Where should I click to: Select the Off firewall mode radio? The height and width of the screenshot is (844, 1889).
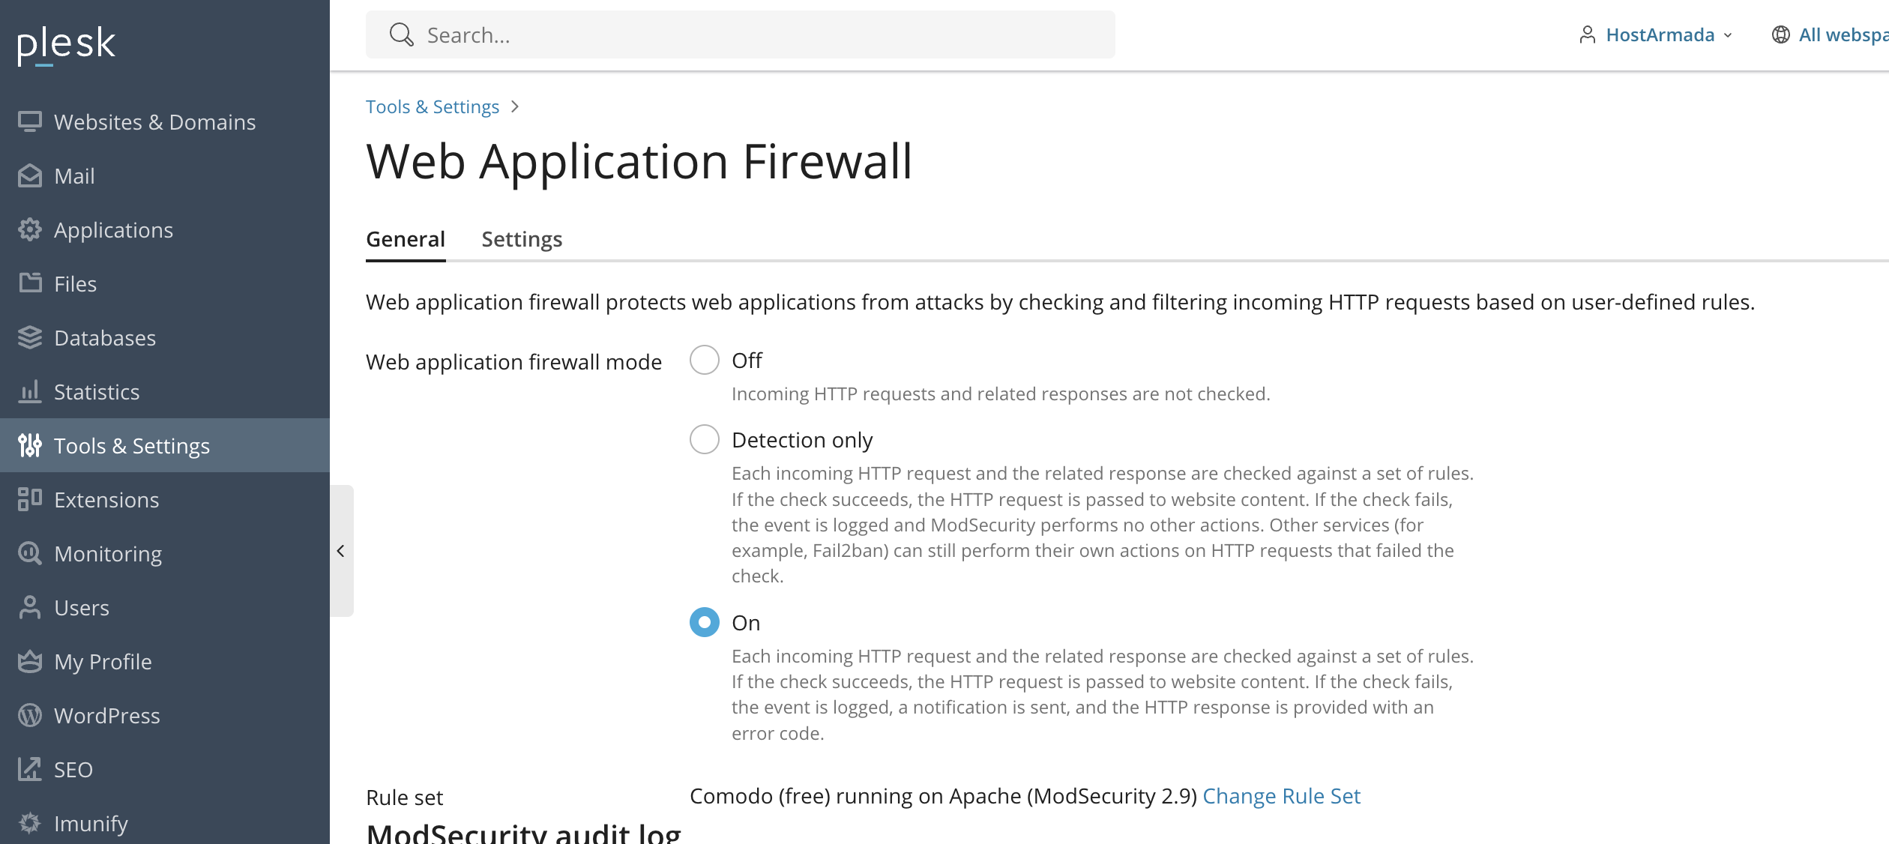(x=705, y=361)
